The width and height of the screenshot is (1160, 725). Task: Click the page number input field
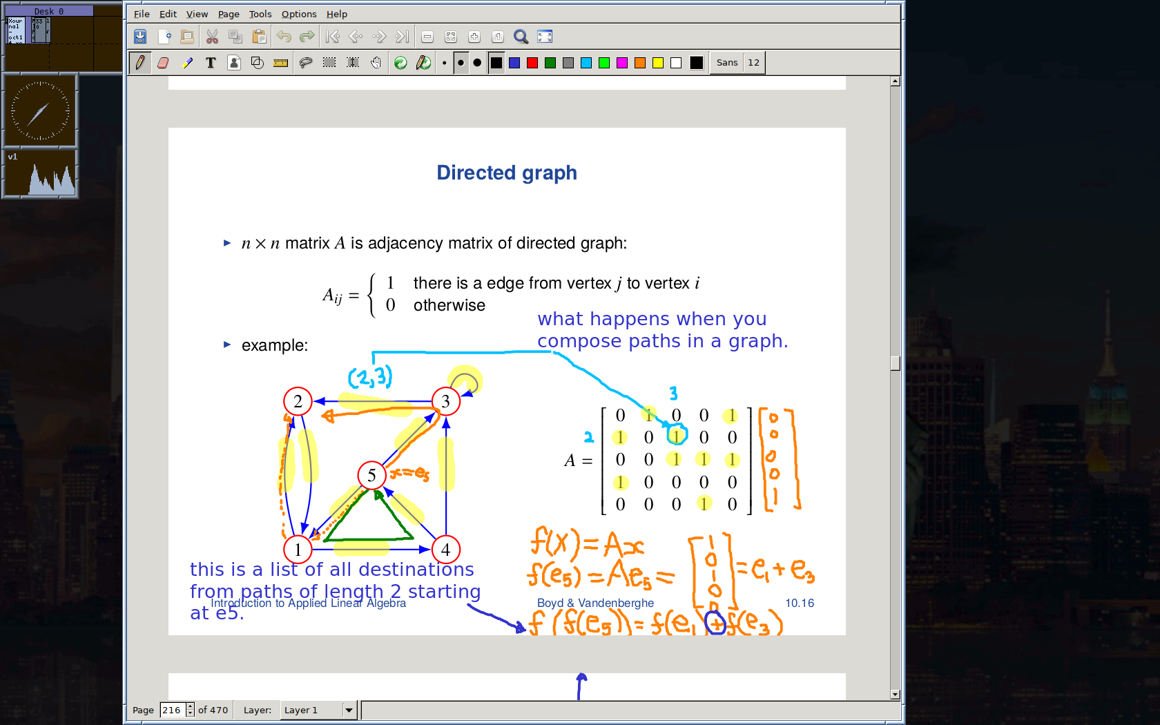[173, 710]
